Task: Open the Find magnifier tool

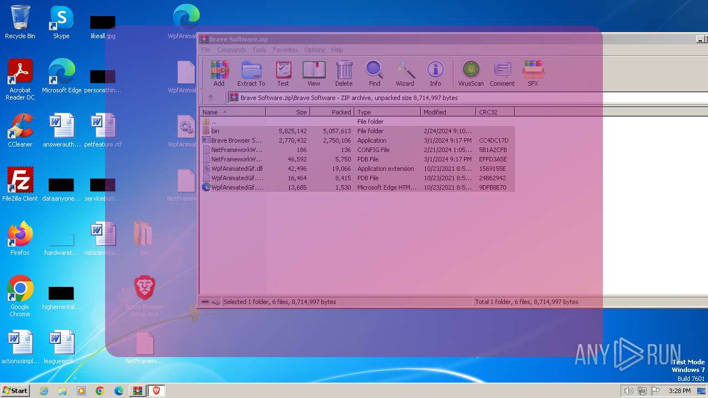Action: [x=374, y=74]
